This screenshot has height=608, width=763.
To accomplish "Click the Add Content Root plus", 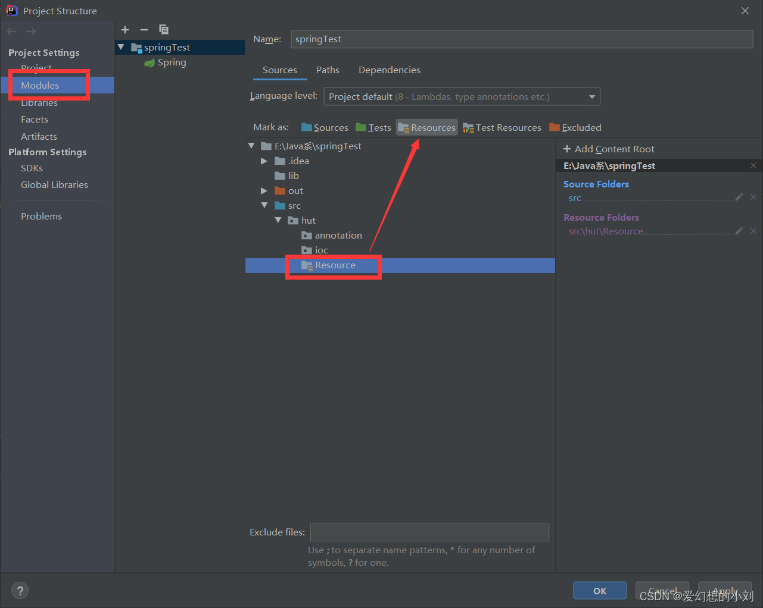I will click(x=567, y=149).
